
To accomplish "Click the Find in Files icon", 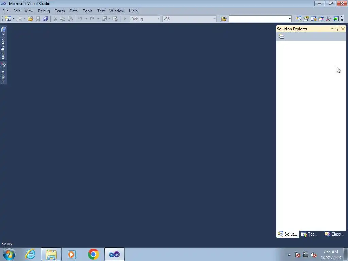I will coord(224,19).
